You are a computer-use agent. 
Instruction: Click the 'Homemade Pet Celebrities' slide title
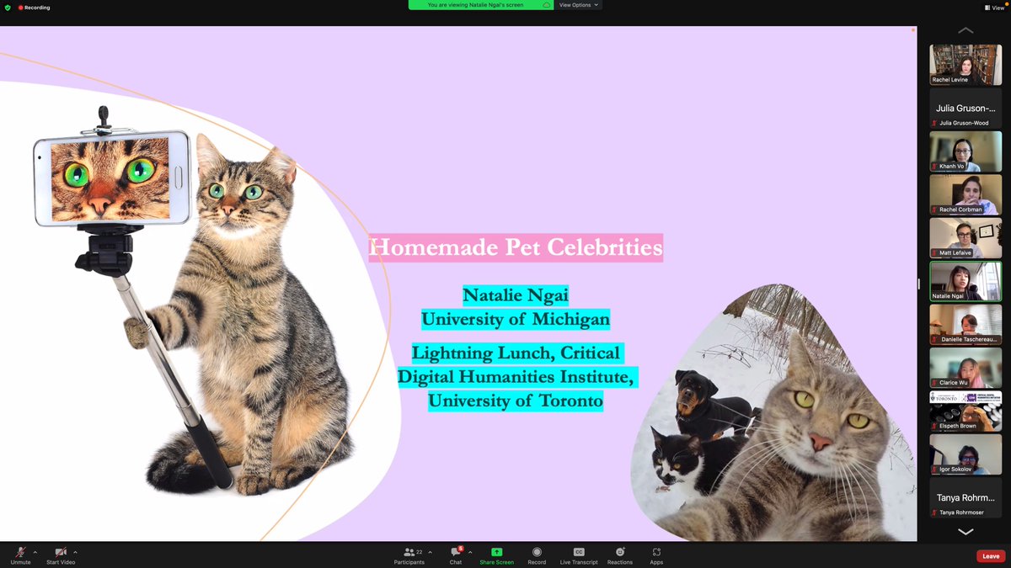coord(516,248)
